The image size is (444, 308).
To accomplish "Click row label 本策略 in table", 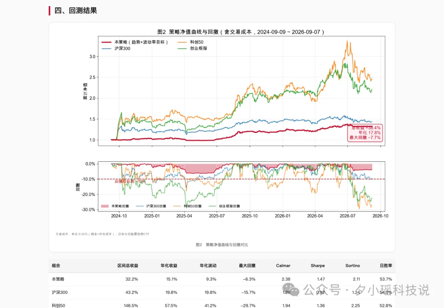I will (x=58, y=279).
